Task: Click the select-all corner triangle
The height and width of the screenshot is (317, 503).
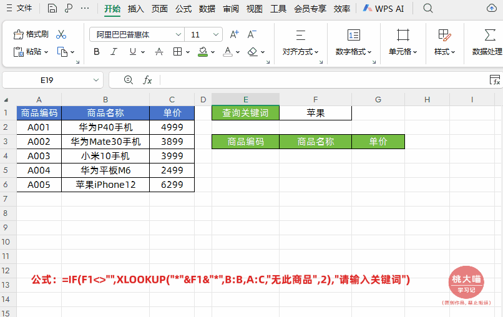Action: [6, 100]
